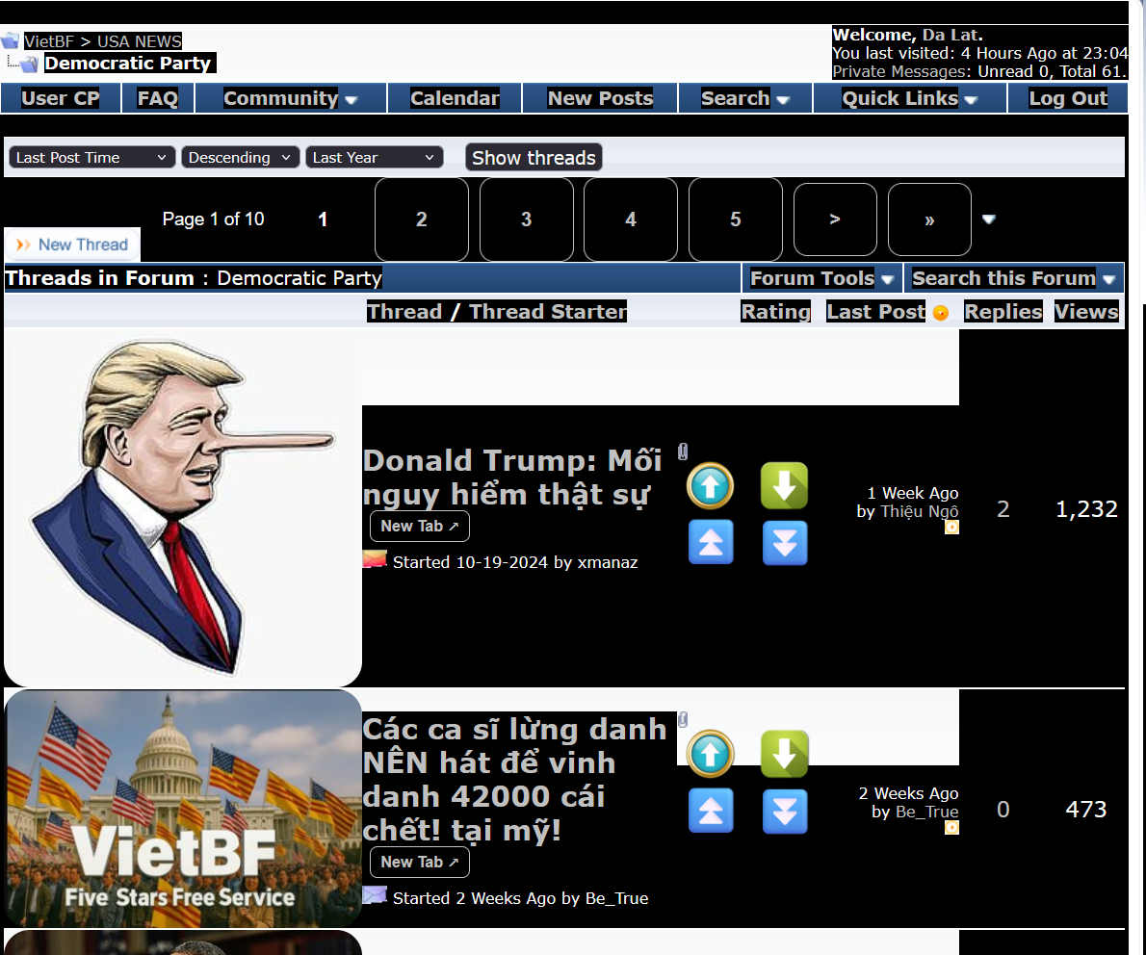Click blue double-down arrow on 42000 thread
Screen dimensions: 1146x955
(x=784, y=812)
